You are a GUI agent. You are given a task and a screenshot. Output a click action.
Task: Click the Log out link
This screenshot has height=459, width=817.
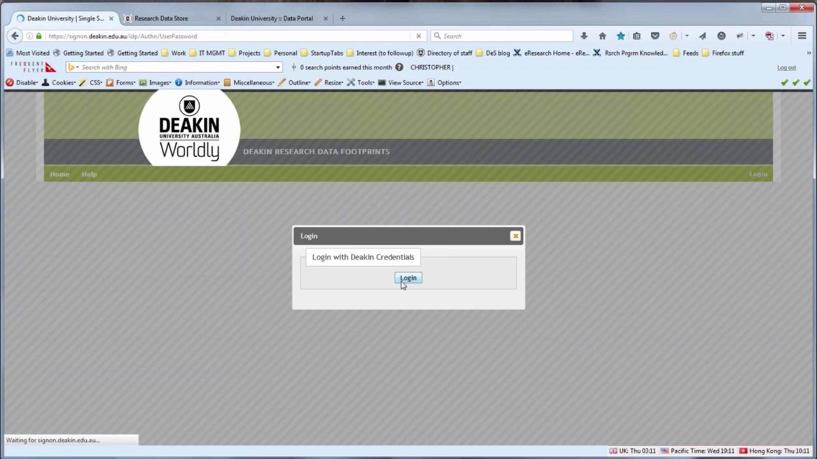(786, 68)
